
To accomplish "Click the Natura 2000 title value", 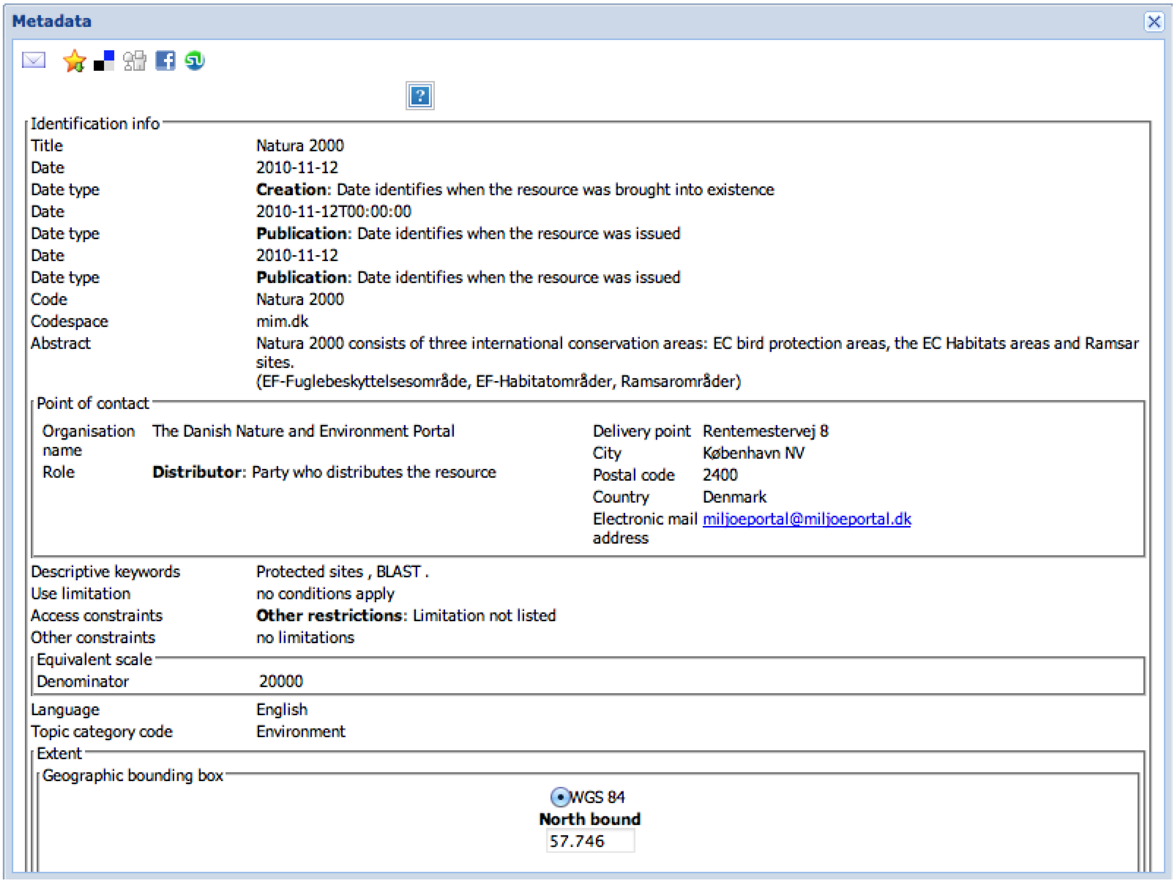I will click(300, 146).
